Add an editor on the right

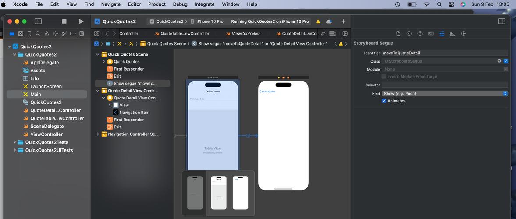tap(345, 34)
